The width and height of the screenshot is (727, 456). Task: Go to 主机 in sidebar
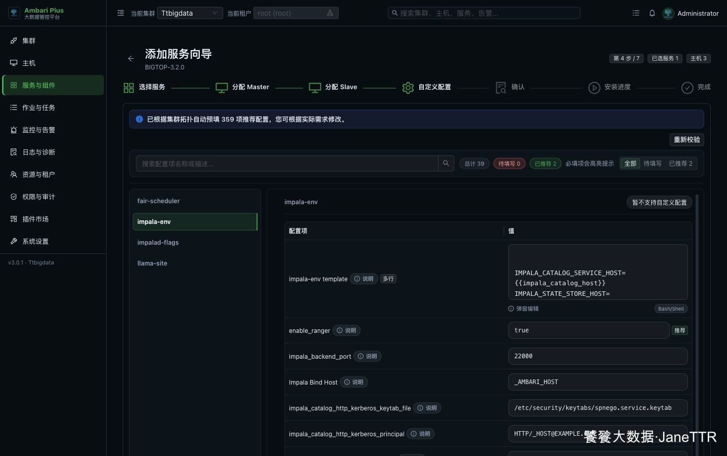point(53,63)
